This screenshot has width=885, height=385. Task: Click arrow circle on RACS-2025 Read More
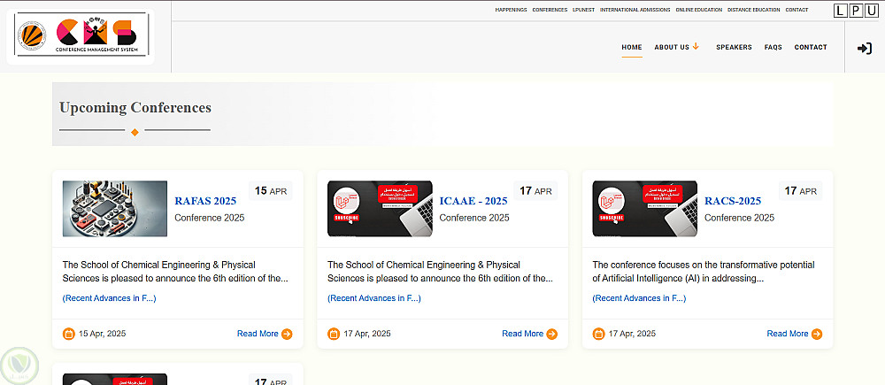pyautogui.click(x=817, y=334)
